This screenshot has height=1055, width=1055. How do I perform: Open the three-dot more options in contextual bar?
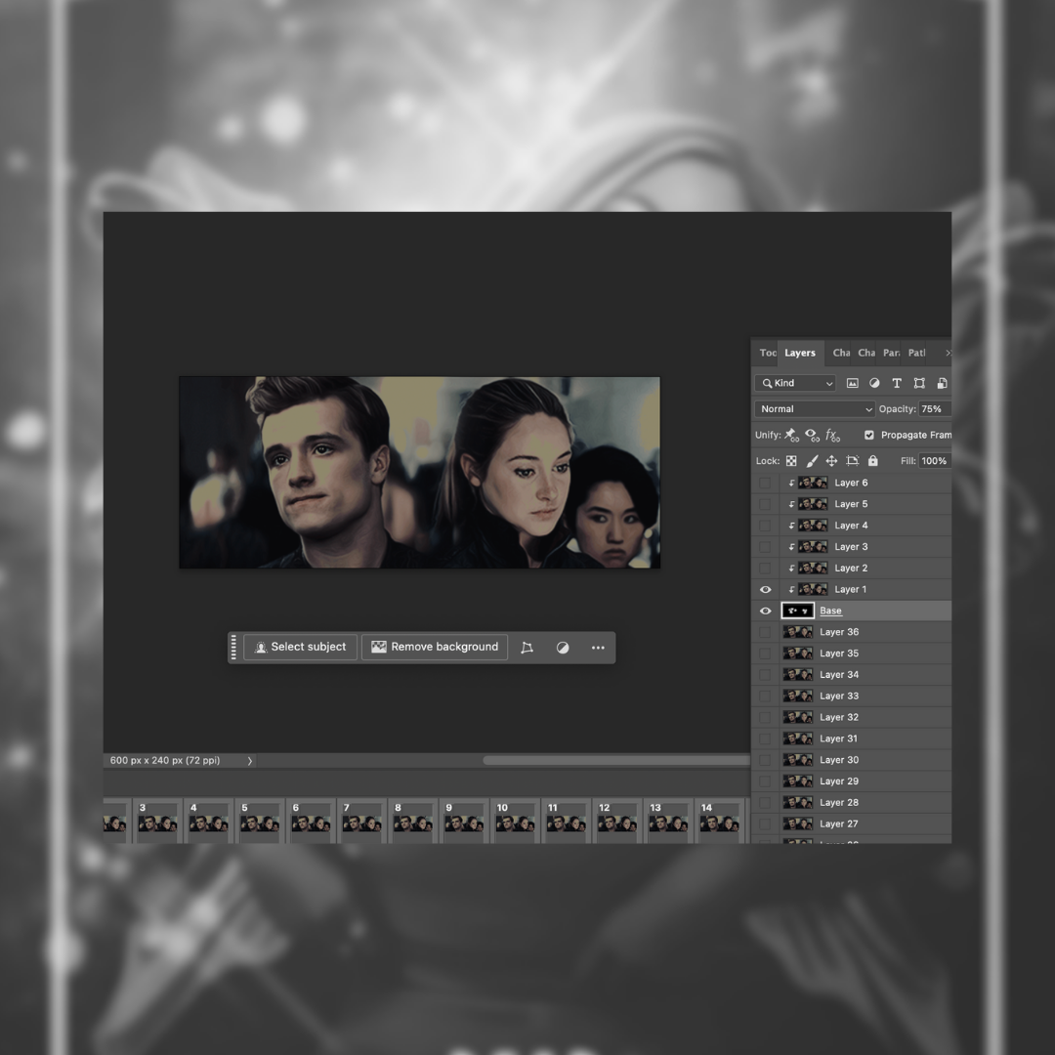pyautogui.click(x=598, y=648)
